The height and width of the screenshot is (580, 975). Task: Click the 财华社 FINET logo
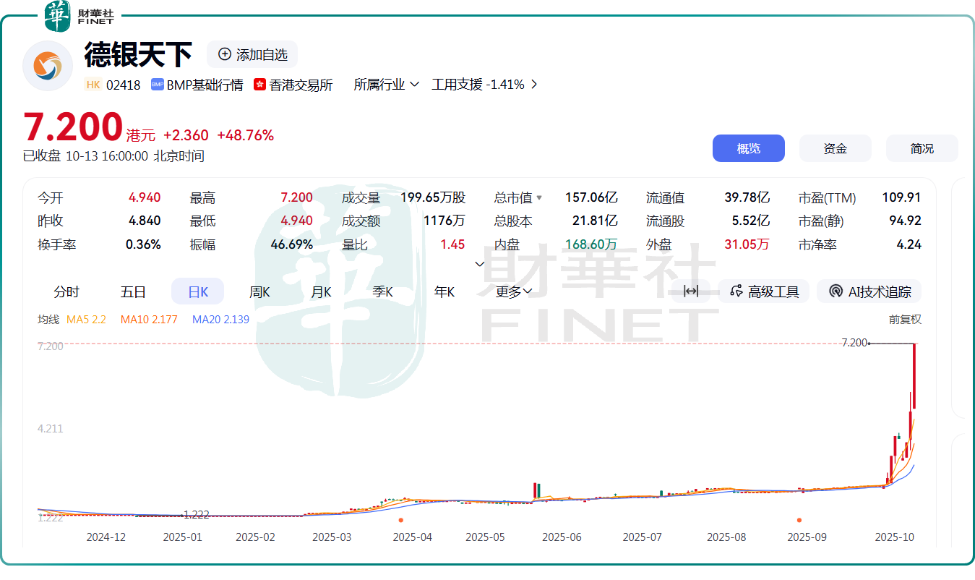coord(80,16)
